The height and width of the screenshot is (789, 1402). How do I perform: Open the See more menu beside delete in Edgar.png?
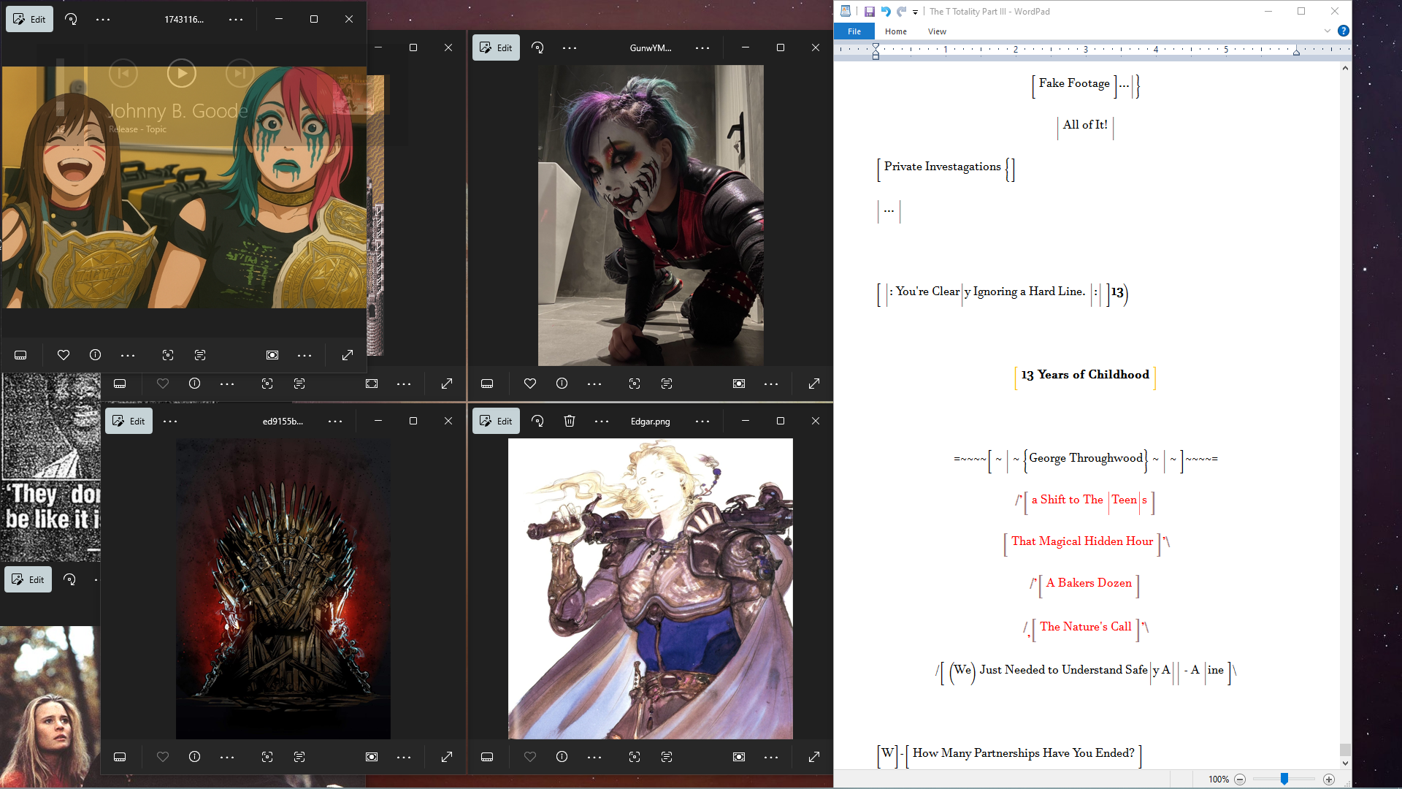[602, 421]
